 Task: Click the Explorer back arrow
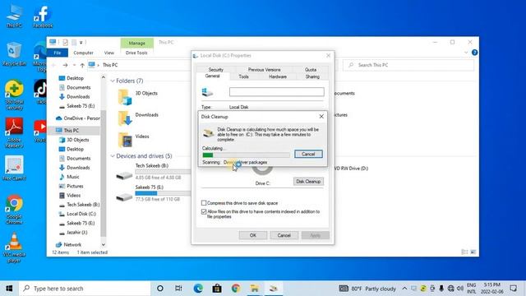(54, 65)
